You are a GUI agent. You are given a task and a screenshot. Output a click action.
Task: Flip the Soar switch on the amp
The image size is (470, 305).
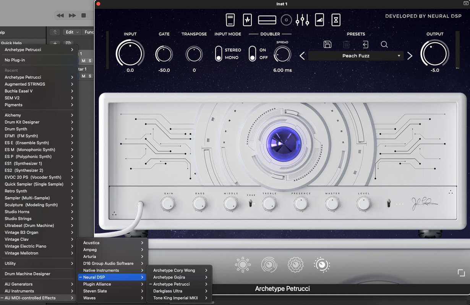[x=251, y=203]
